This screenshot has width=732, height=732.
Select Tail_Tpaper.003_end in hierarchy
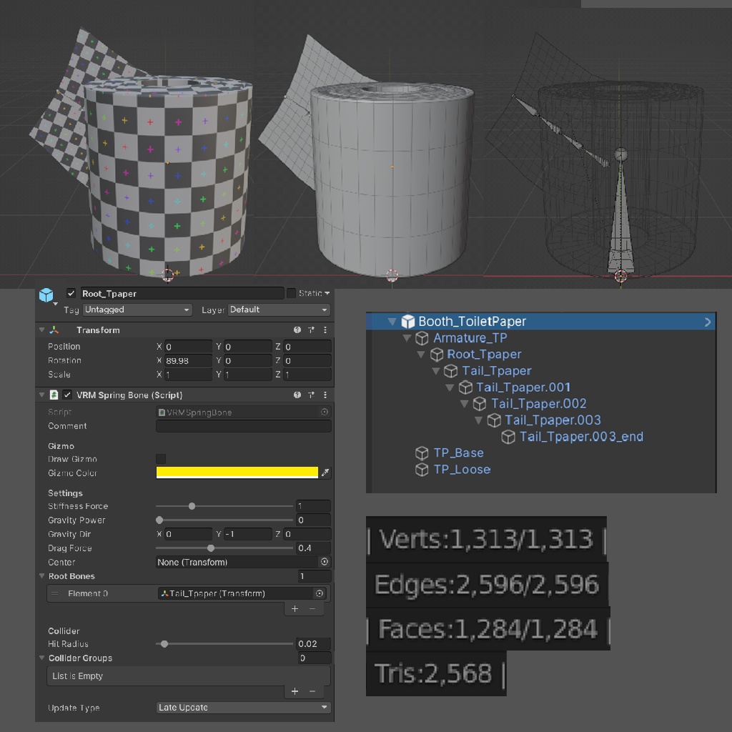point(581,437)
